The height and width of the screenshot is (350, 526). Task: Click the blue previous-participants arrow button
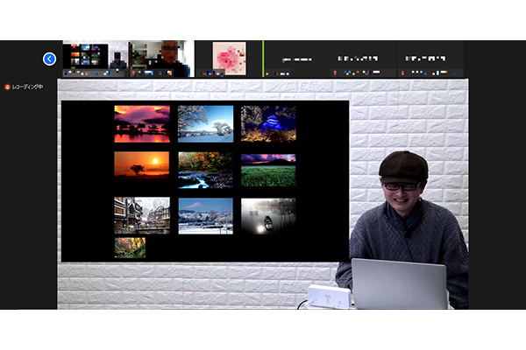(x=49, y=59)
